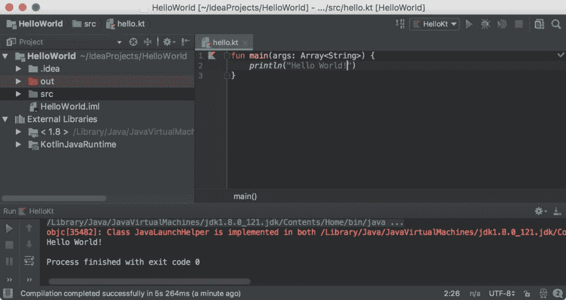Viewport: 566px width, 300px height.
Task: Open the Project Structure dialog
Action: (x=539, y=24)
